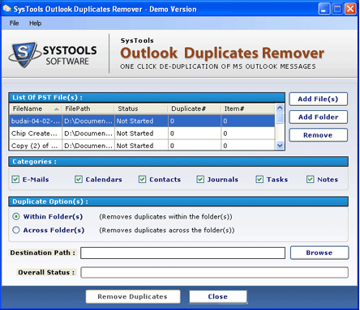Select the Within Folder(s) radio option
The height and width of the screenshot is (310, 360).
pos(16,216)
